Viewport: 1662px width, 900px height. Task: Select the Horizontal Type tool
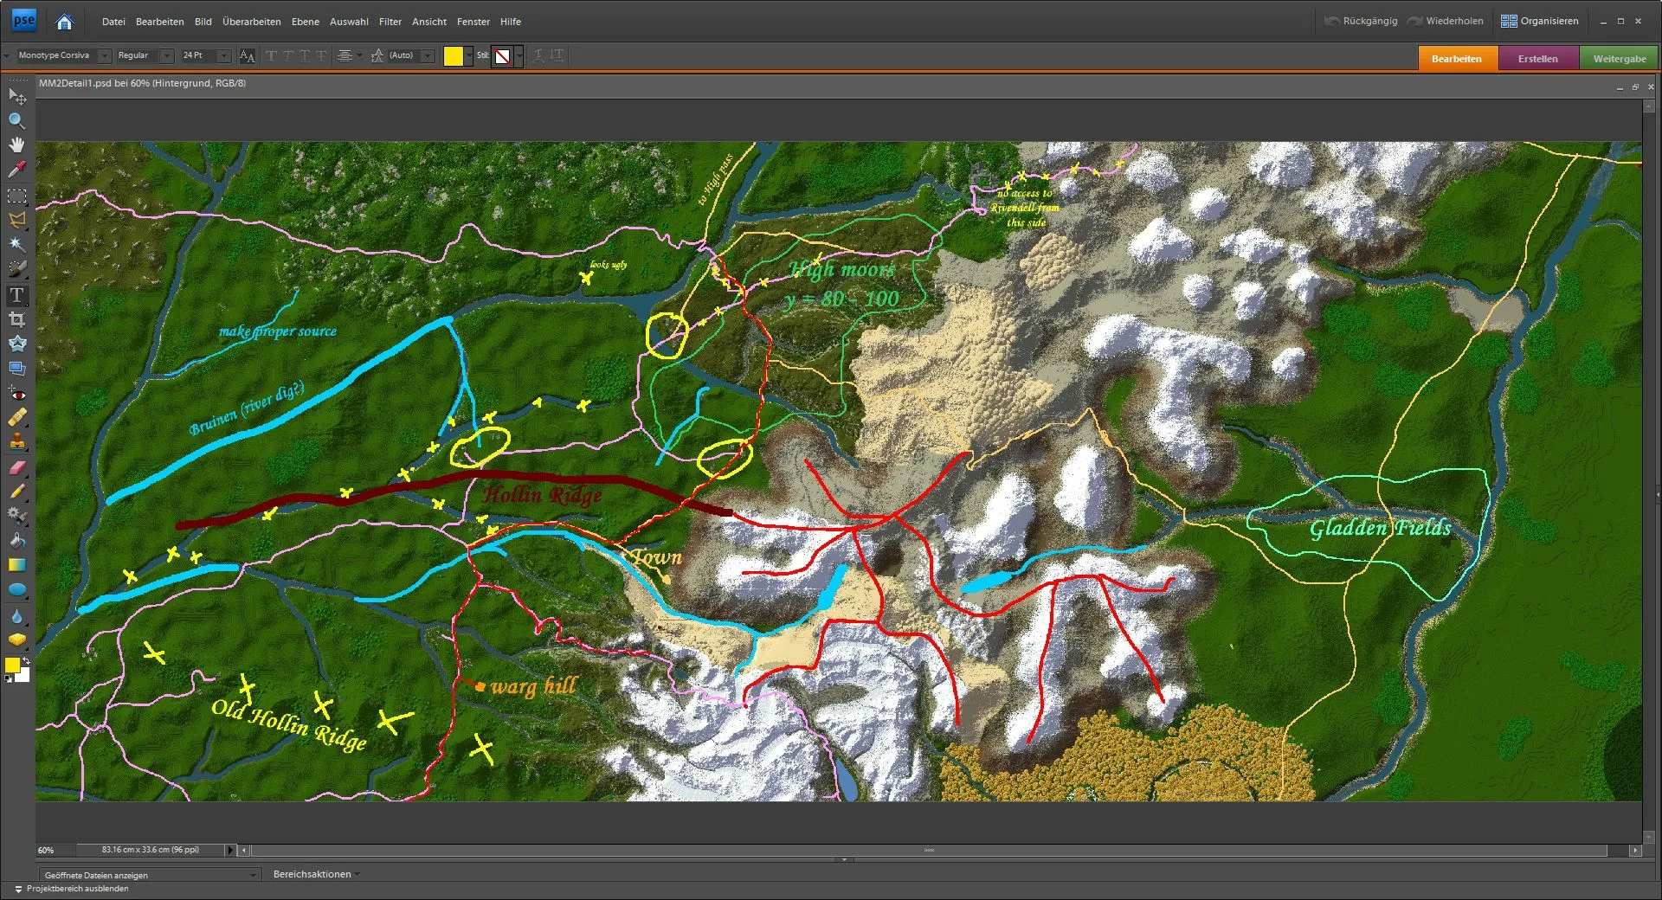point(17,296)
